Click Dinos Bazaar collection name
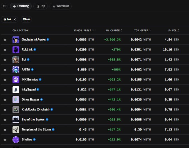189x148 pixels. coord(30,99)
